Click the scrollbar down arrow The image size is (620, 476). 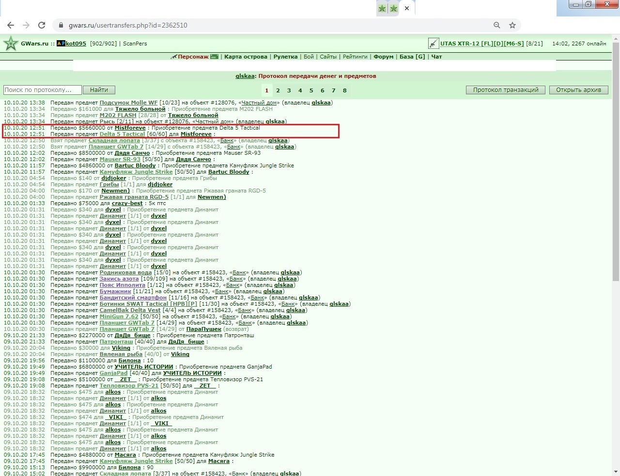(x=616, y=472)
